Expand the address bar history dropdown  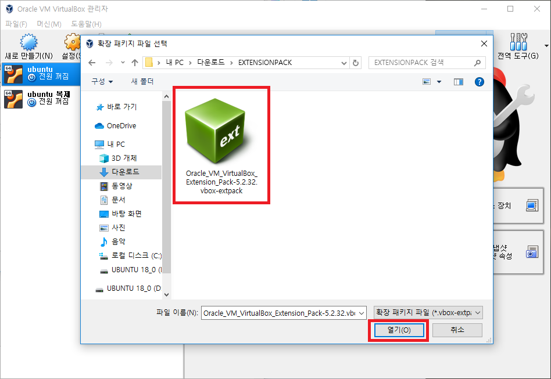click(x=344, y=63)
